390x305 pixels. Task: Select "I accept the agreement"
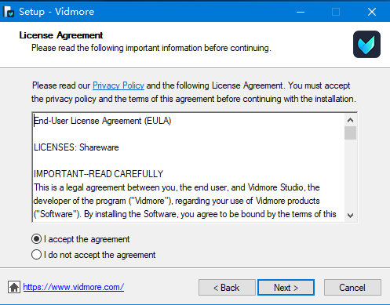[x=80, y=239]
